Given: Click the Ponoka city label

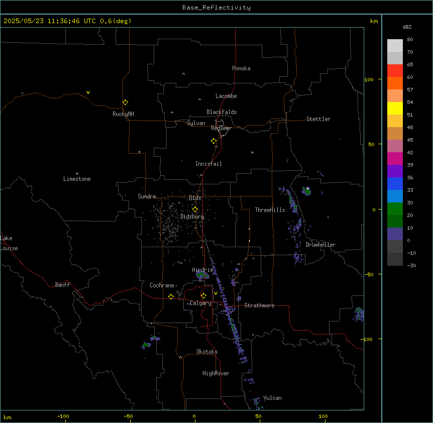Looking at the screenshot, I should tap(241, 68).
